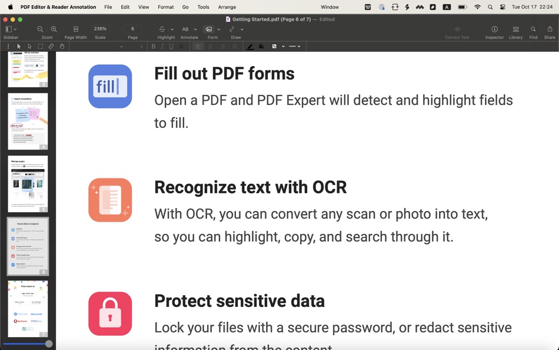The width and height of the screenshot is (559, 350).
Task: Select the Form filling tool
Action: click(x=209, y=28)
